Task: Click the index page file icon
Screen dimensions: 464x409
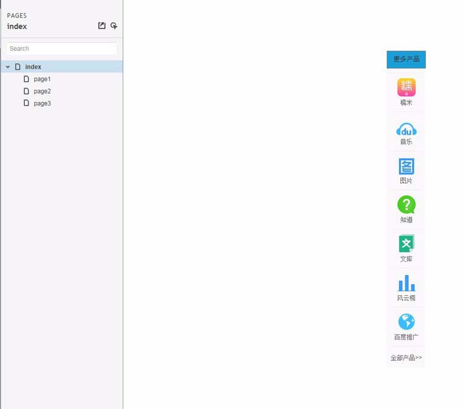Action: point(18,66)
